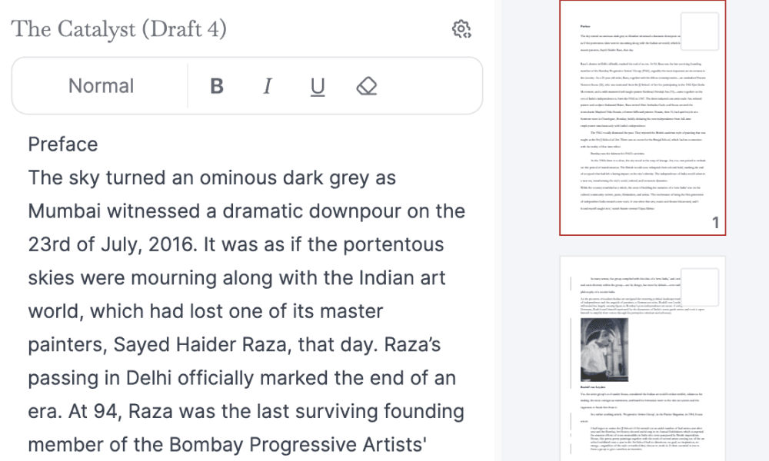Image resolution: width=769 pixels, height=461 pixels.
Task: Click the portrait photo in the page 2 thumbnail
Action: point(604,350)
